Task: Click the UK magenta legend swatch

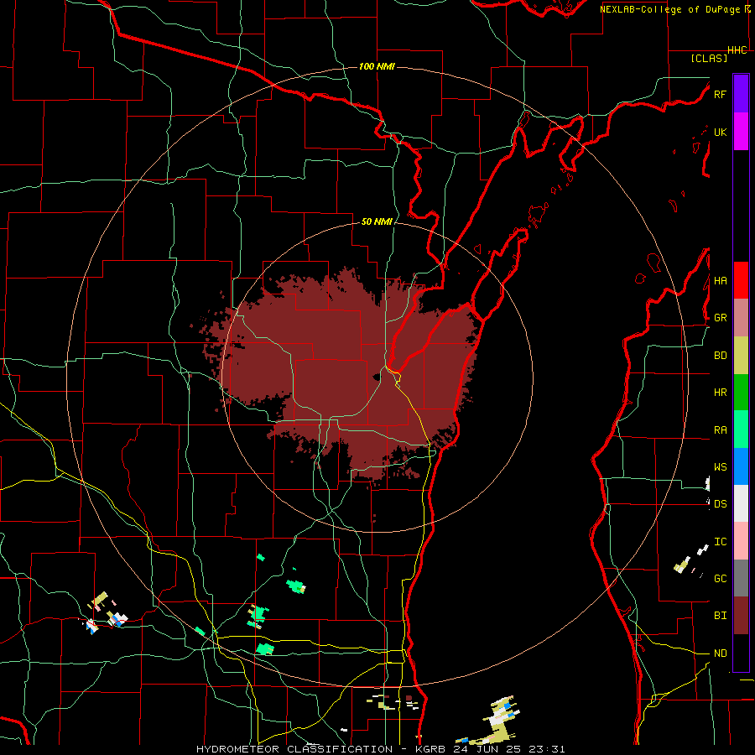Action: pos(741,132)
